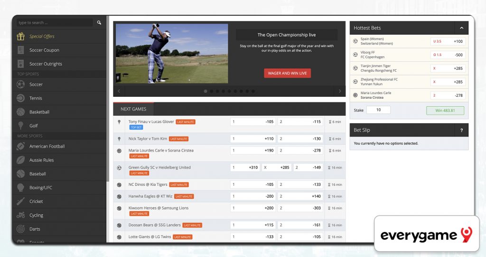This screenshot has height=257, width=486.
Task: Open Kiwoom Heroes @ Samsung Lions match
Action: click(159, 208)
